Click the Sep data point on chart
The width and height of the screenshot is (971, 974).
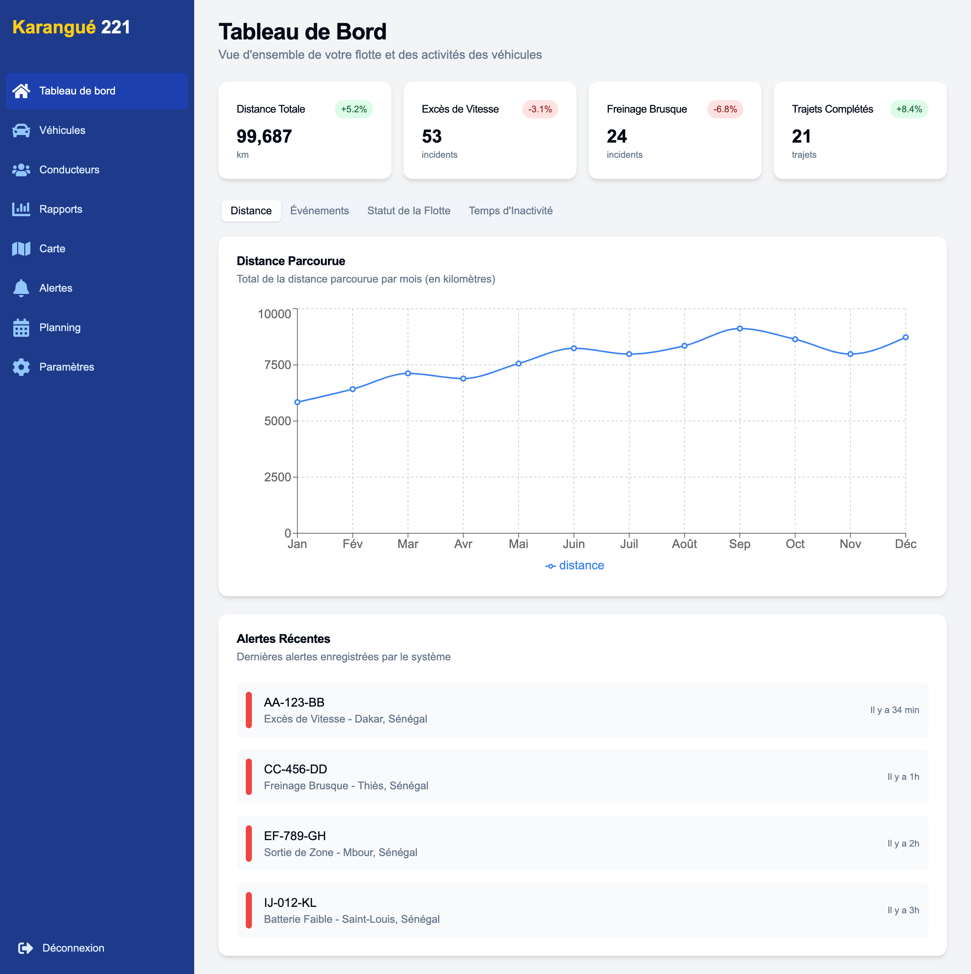tap(740, 328)
